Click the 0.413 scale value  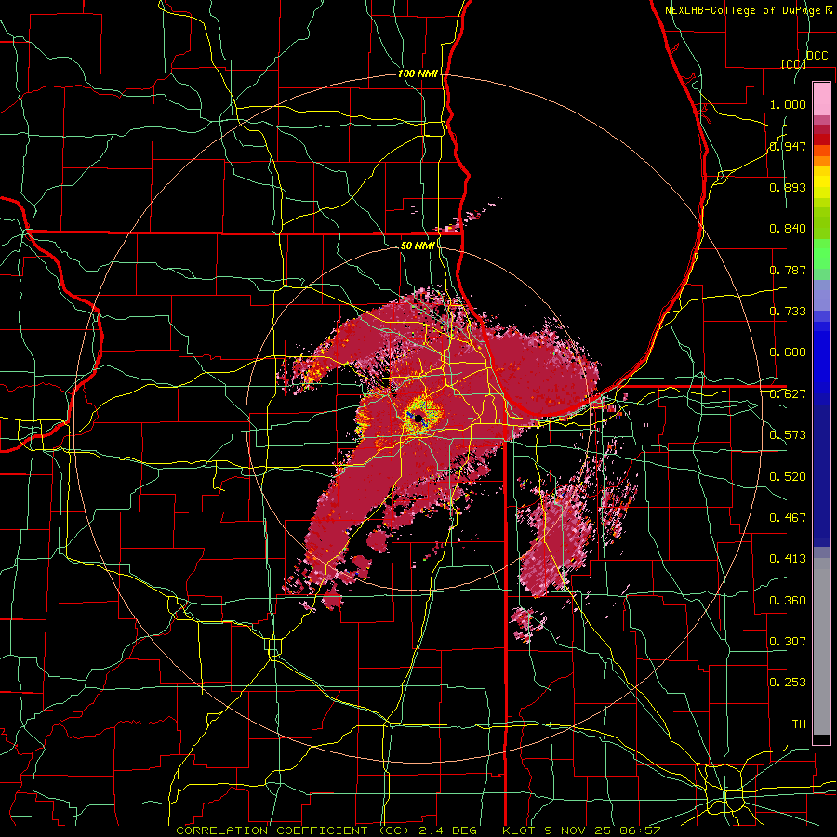coord(788,559)
